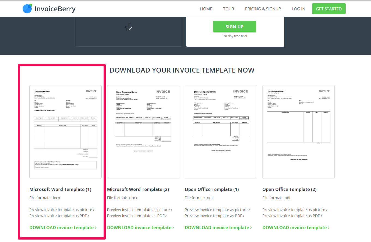Click File format .odt under Open Office Template (2)
Screen dimensions: 371x242
tap(277, 198)
